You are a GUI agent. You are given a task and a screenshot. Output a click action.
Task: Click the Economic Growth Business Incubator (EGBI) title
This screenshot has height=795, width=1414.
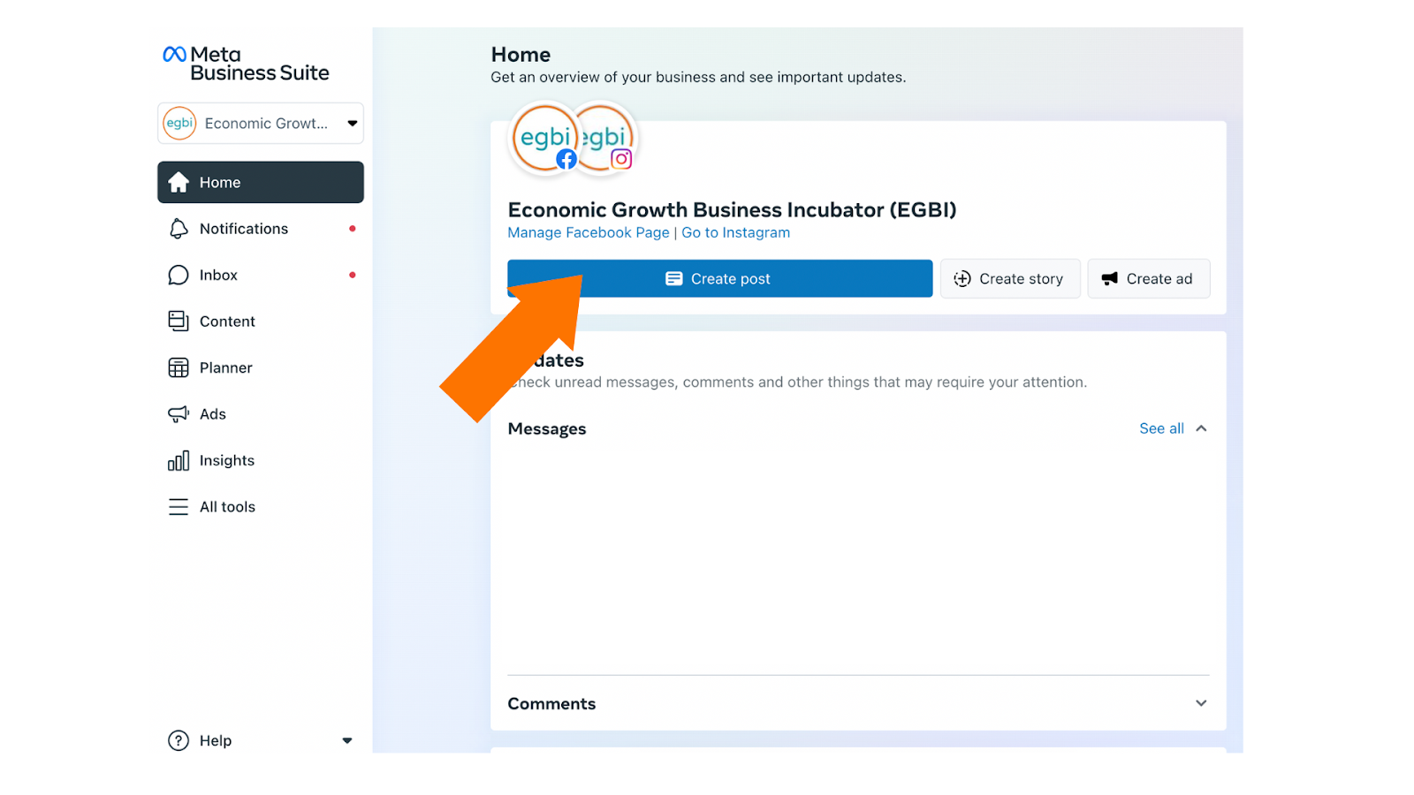(x=733, y=209)
